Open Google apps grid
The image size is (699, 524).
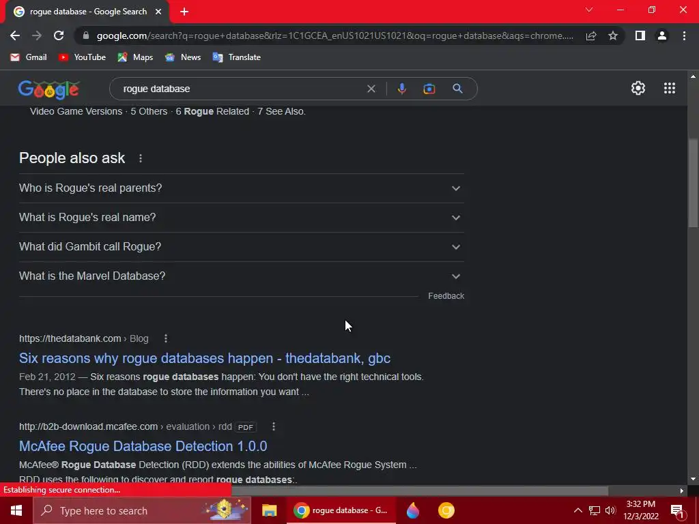tap(669, 88)
